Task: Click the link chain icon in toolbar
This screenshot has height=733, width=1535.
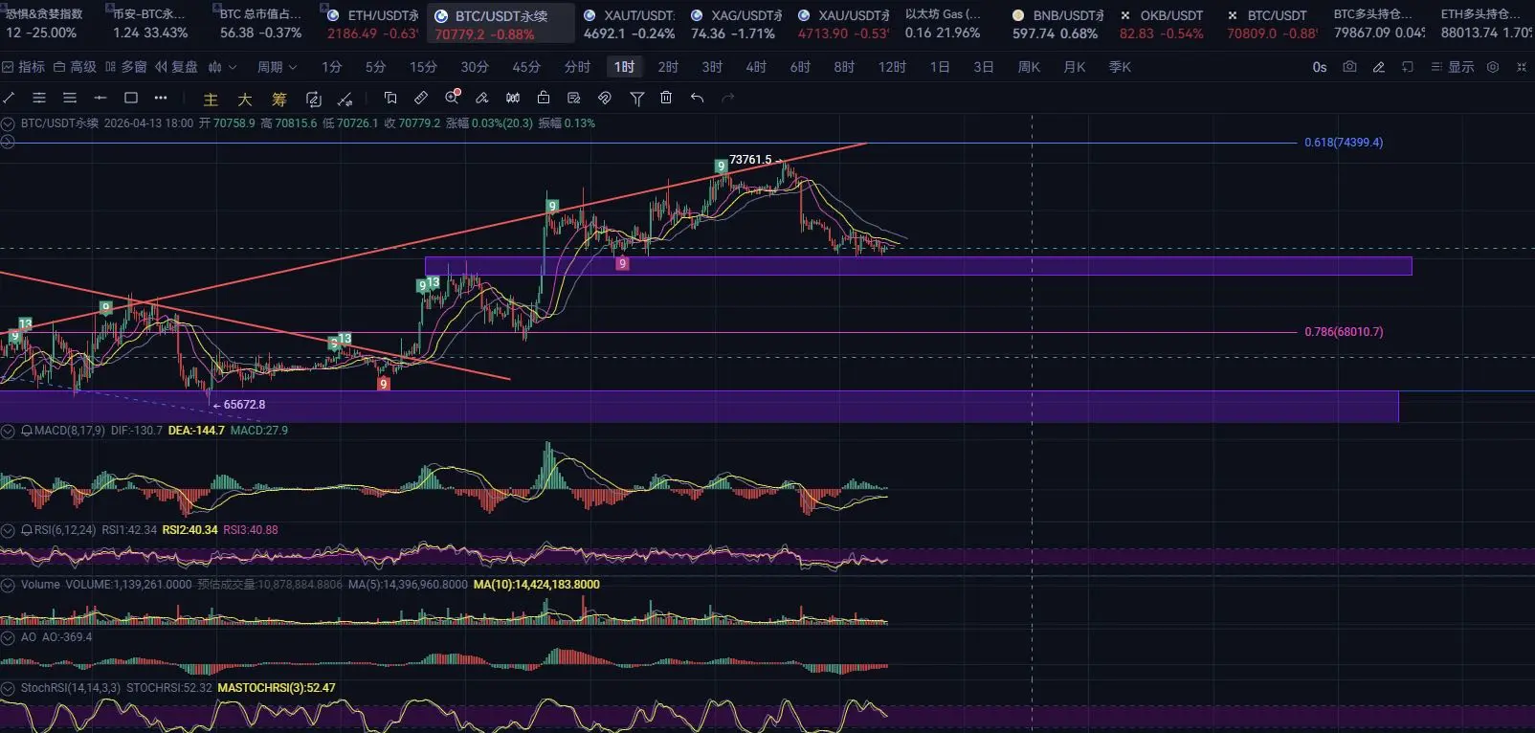Action: (605, 98)
